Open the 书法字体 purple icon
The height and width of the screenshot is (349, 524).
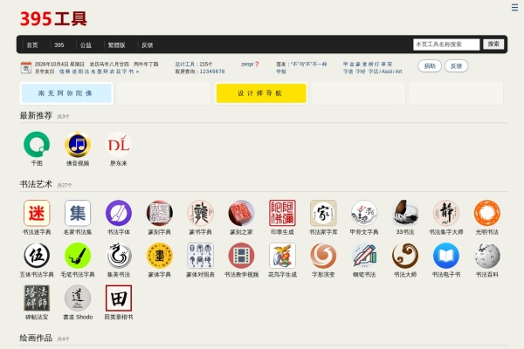[x=119, y=213]
